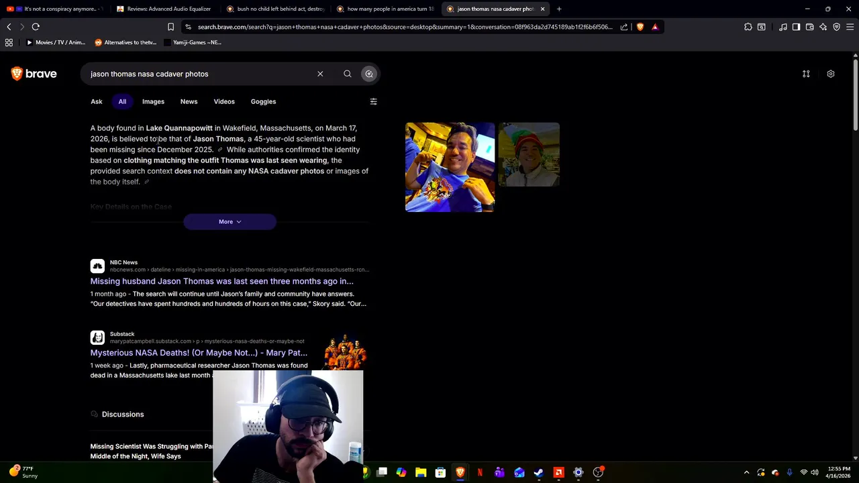Screen dimensions: 859x483
Task: Open the Goggles tab
Action: pos(263,101)
